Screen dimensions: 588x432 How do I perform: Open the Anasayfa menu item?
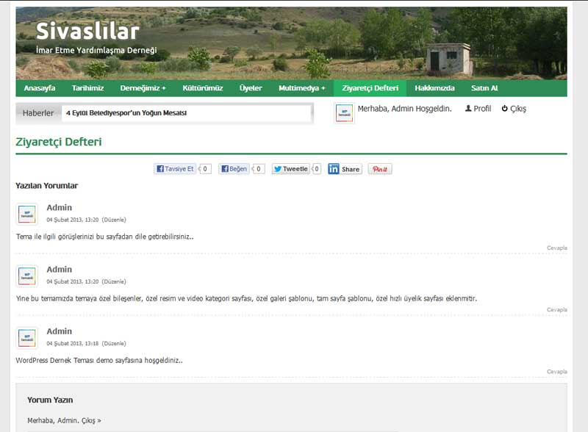coord(40,88)
